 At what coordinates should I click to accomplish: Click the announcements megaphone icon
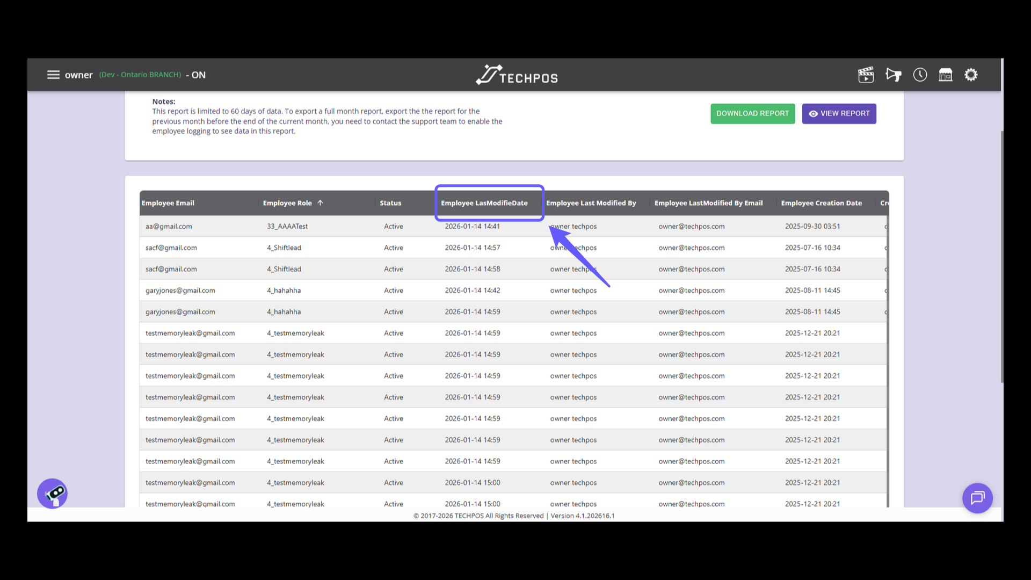(x=894, y=75)
